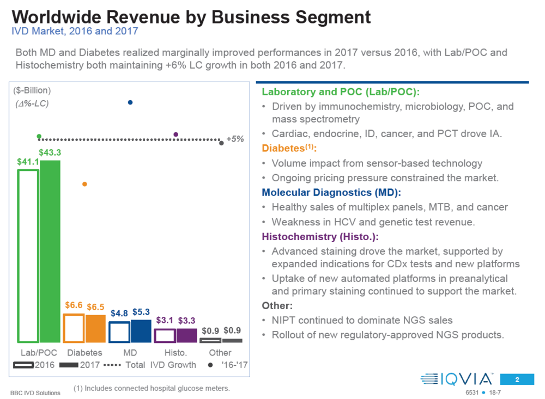The height and width of the screenshot is (399, 545).
Task: Click the blue page number '2' box
Action: (517, 379)
